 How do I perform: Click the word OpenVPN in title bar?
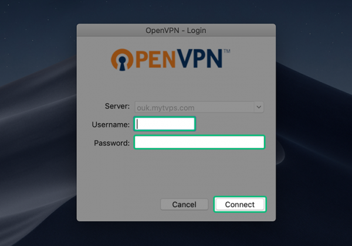tap(163, 30)
